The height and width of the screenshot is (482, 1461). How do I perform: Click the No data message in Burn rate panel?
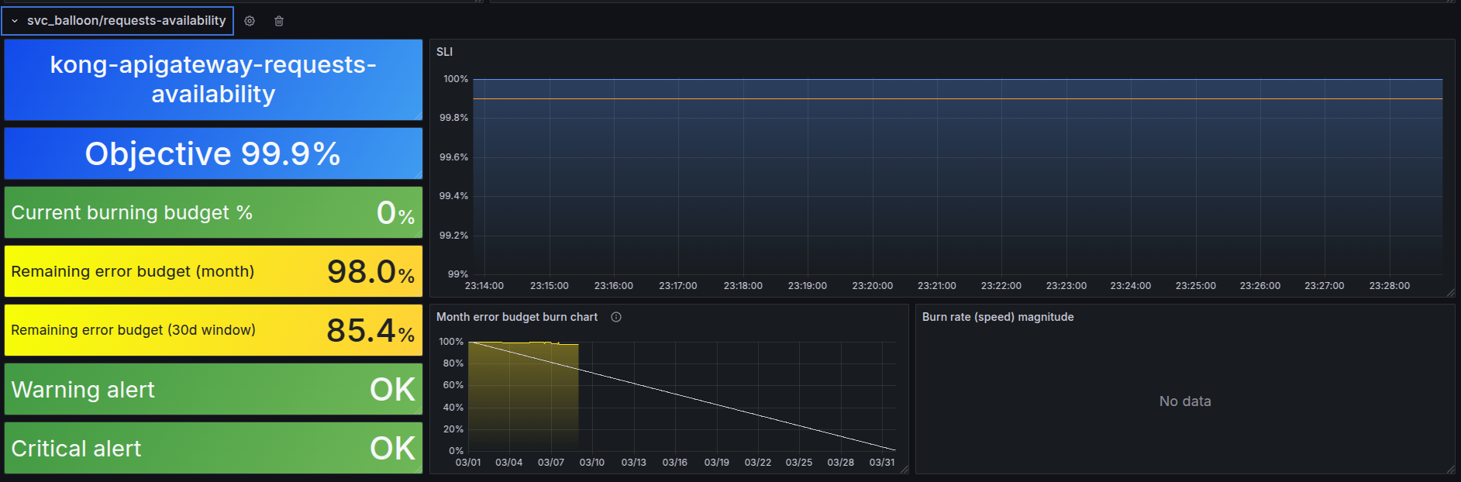click(1184, 401)
